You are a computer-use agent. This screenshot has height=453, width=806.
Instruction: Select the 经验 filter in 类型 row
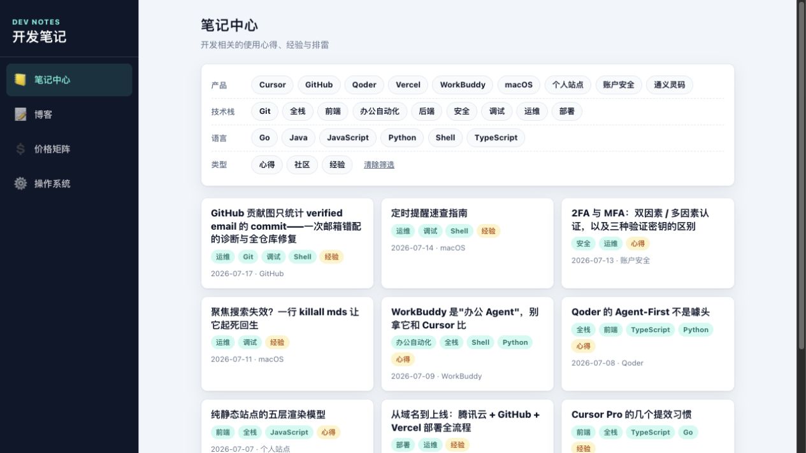[x=337, y=165]
